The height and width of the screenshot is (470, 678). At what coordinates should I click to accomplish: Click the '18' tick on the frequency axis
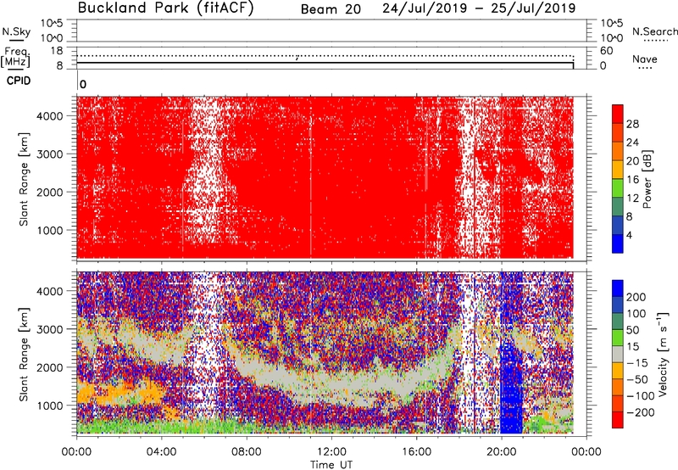[57, 51]
